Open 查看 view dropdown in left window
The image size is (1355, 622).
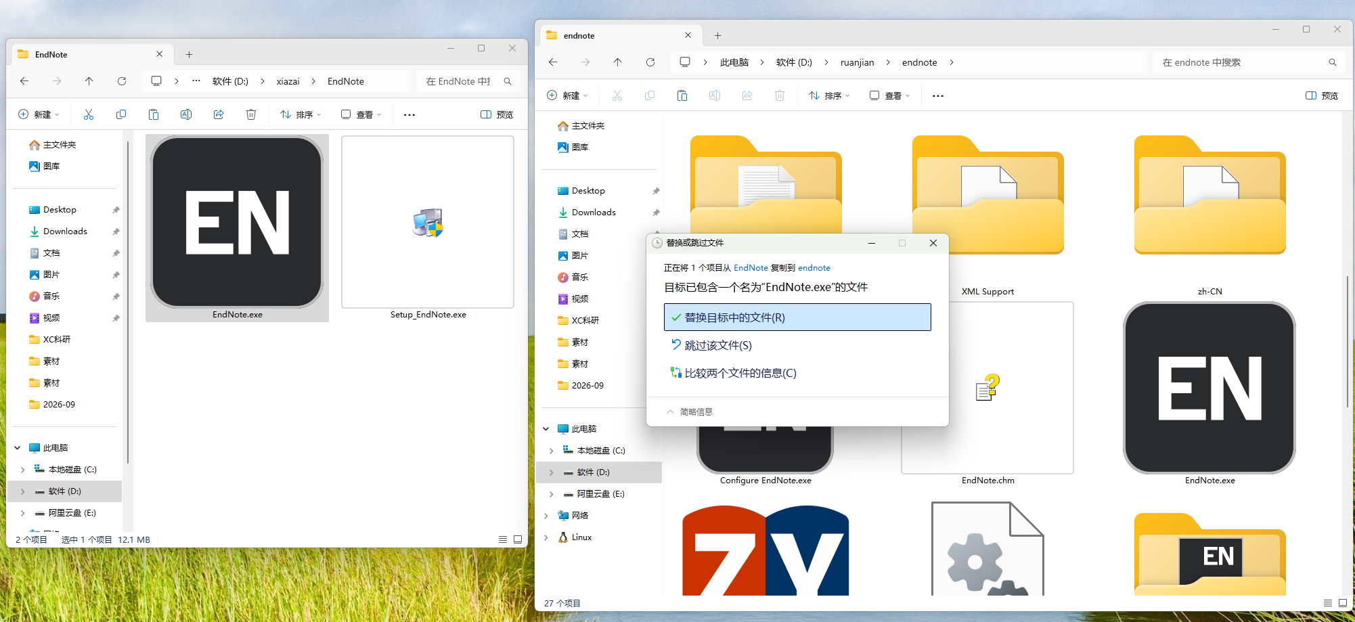pyautogui.click(x=361, y=114)
